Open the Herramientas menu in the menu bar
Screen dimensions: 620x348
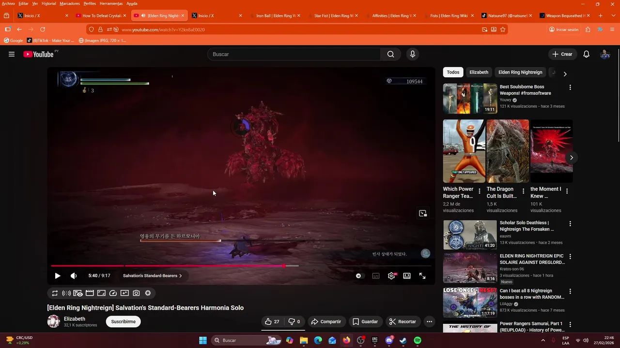(x=111, y=3)
